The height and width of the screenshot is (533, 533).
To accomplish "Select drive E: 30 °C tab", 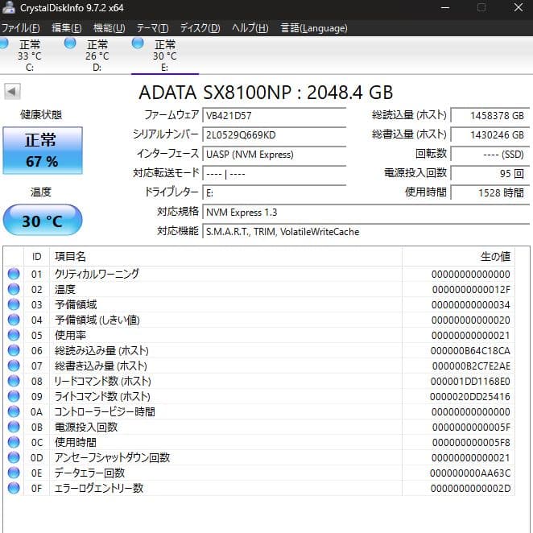I will pyautogui.click(x=165, y=56).
